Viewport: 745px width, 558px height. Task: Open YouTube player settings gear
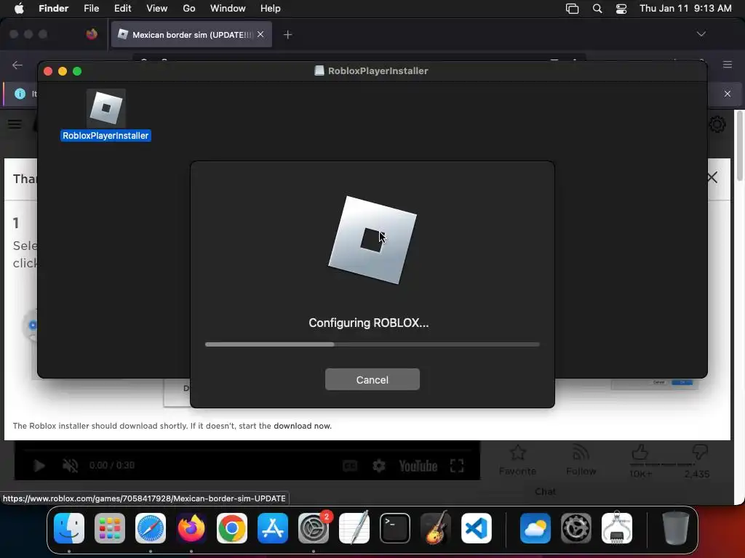[x=378, y=466]
